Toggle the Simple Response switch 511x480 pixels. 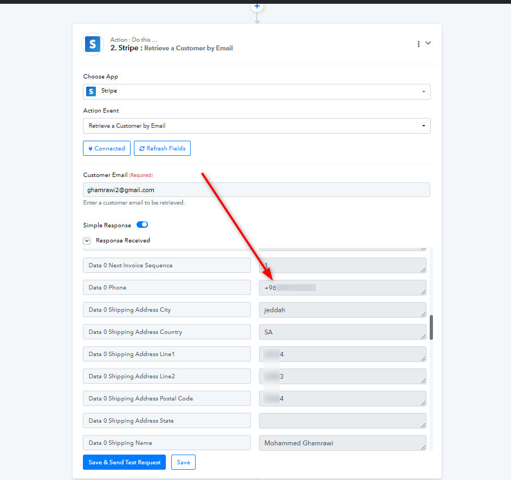pyautogui.click(x=142, y=225)
